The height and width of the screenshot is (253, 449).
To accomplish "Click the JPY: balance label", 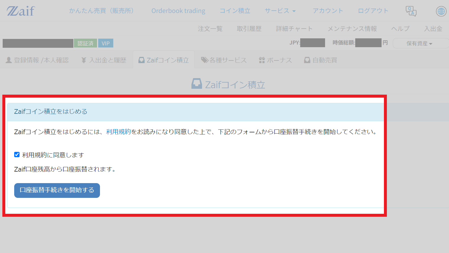I will click(x=295, y=43).
